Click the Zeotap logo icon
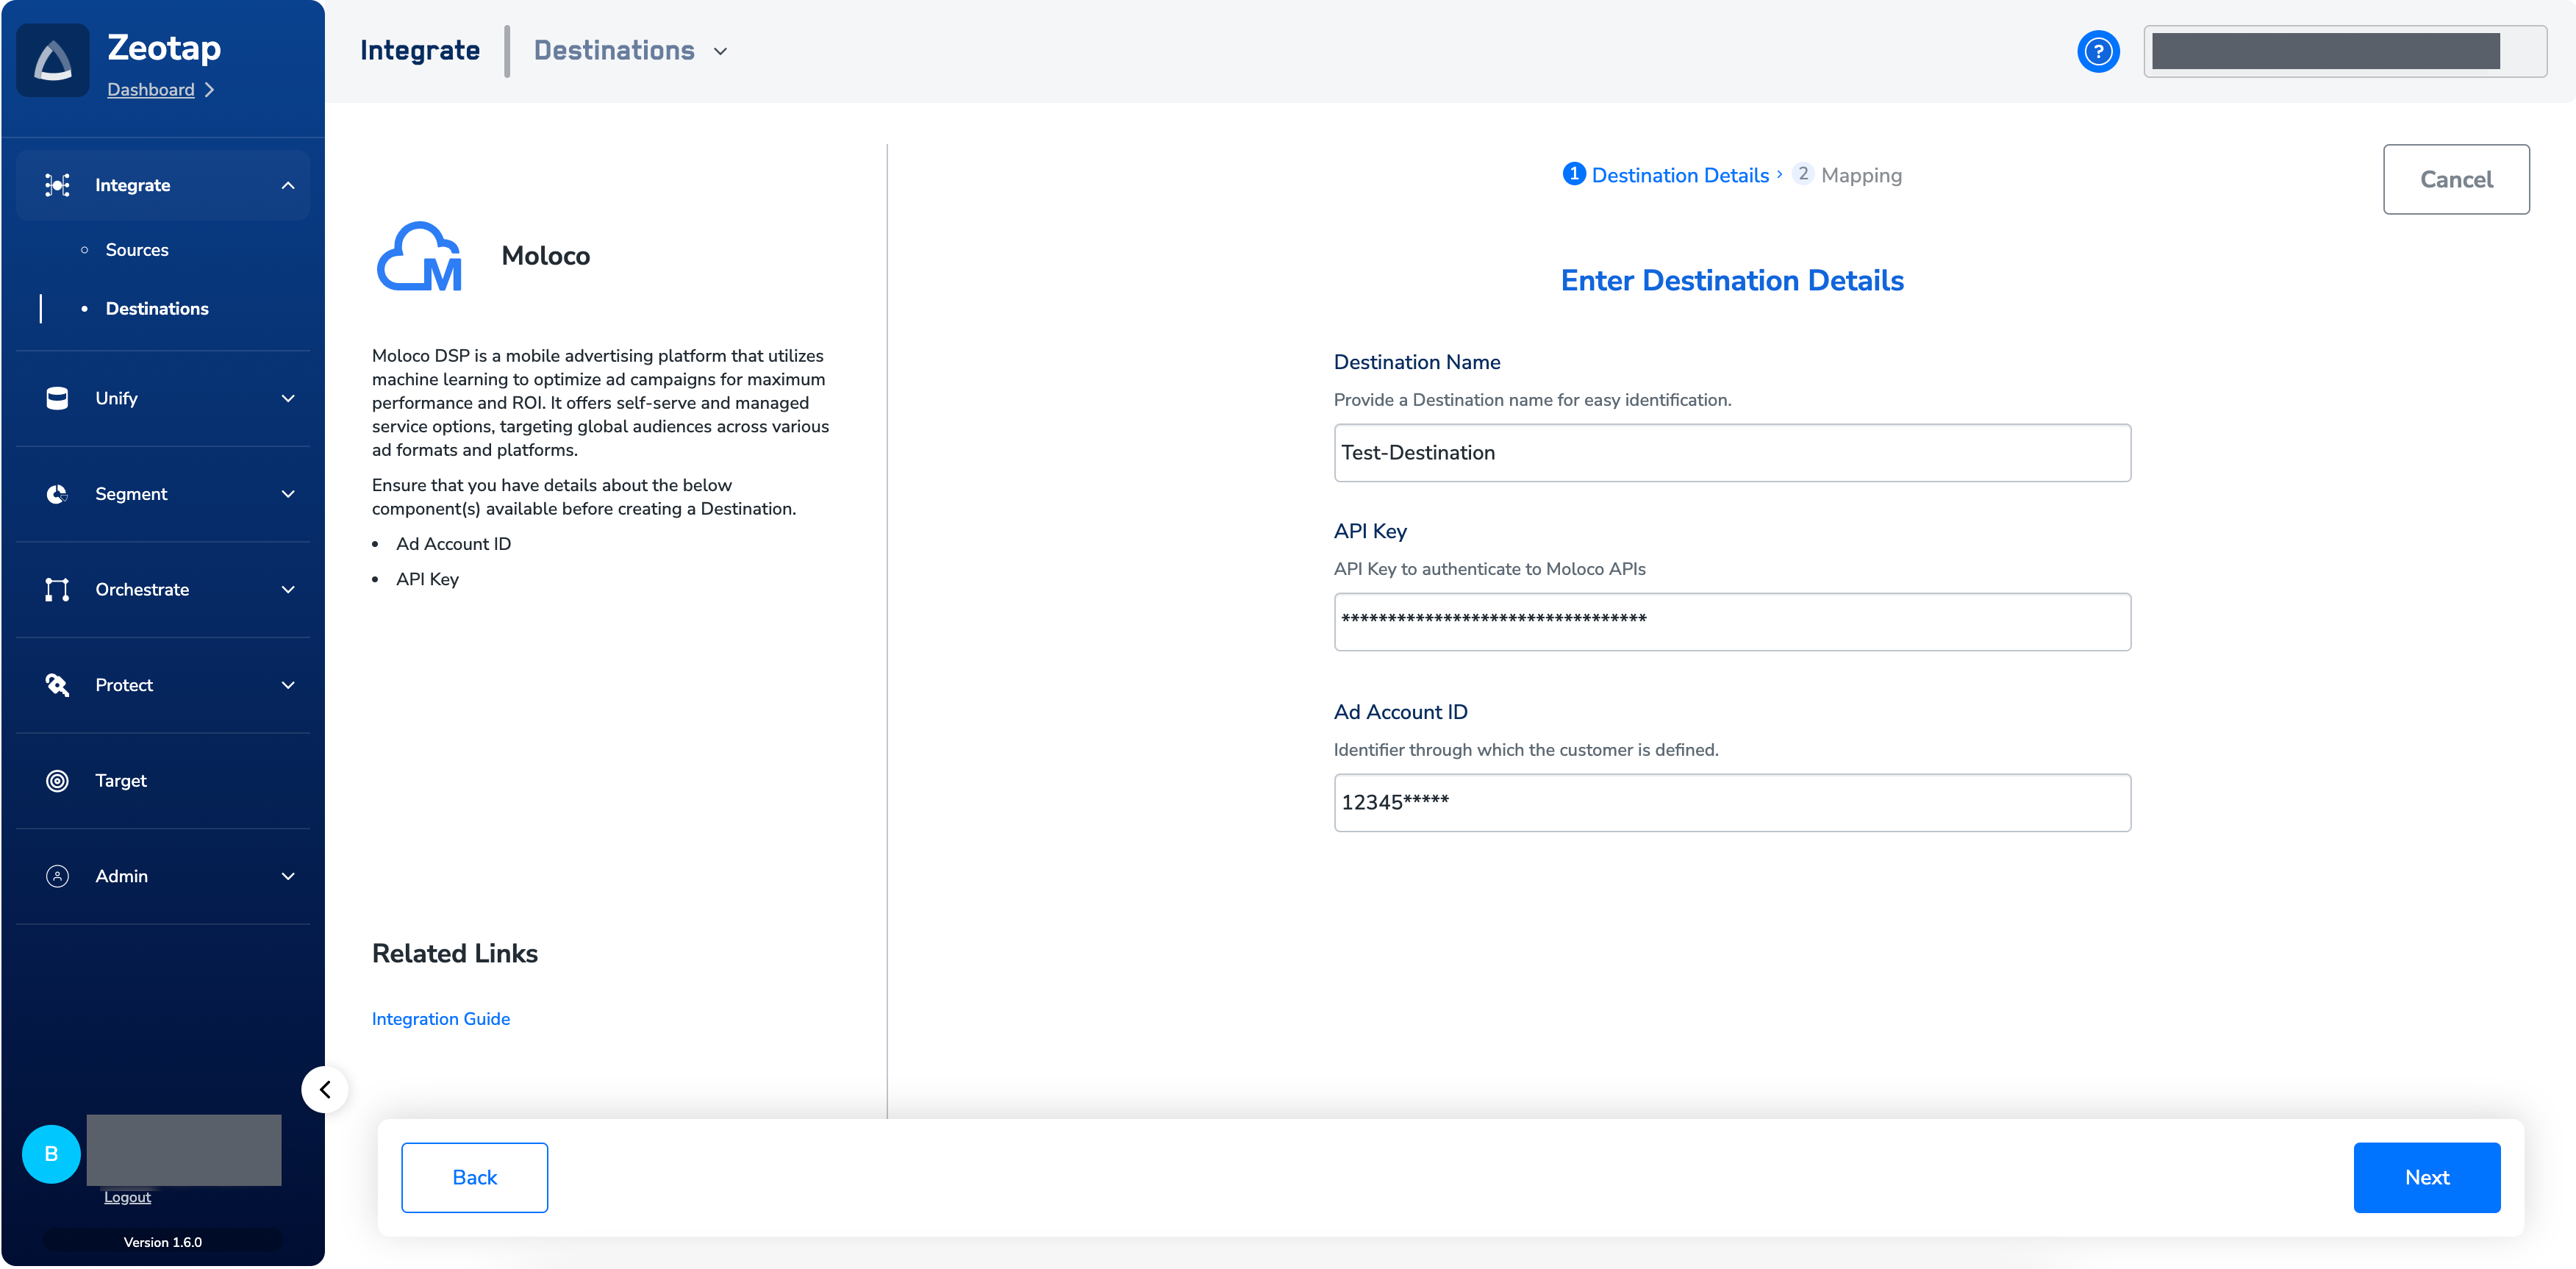 click(53, 61)
